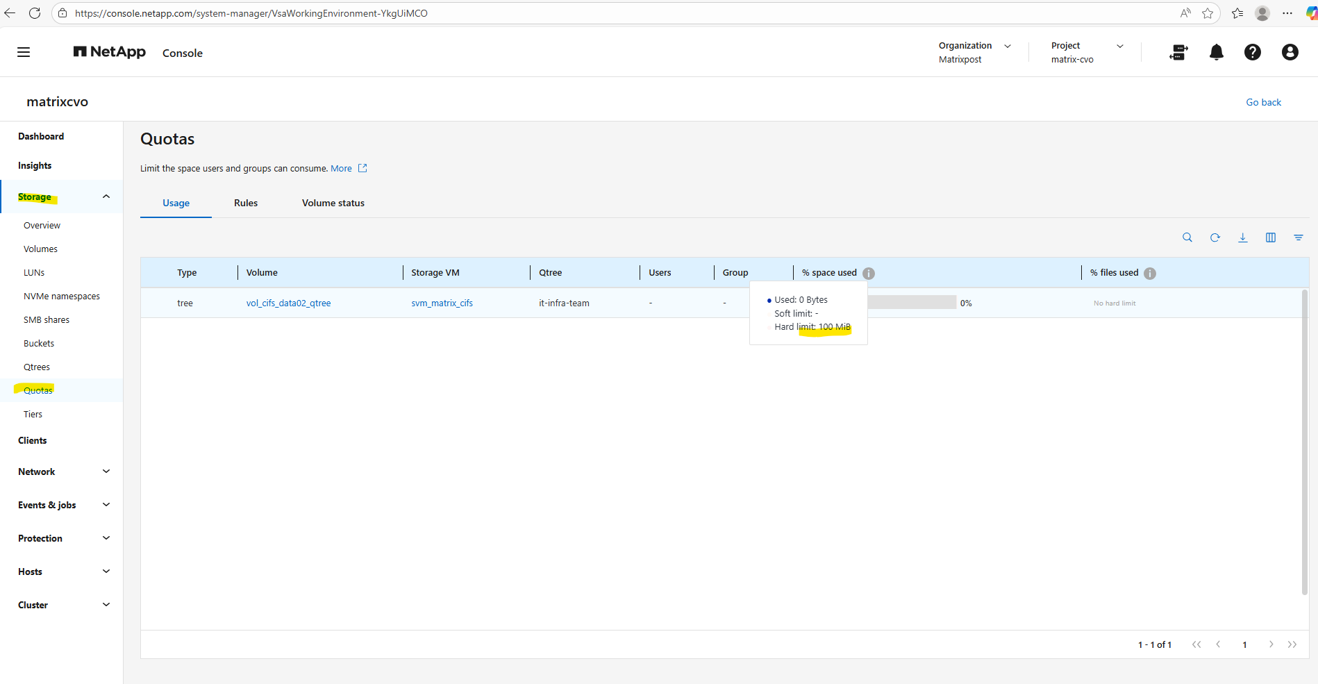Download the quotas usage list

pos(1243,237)
